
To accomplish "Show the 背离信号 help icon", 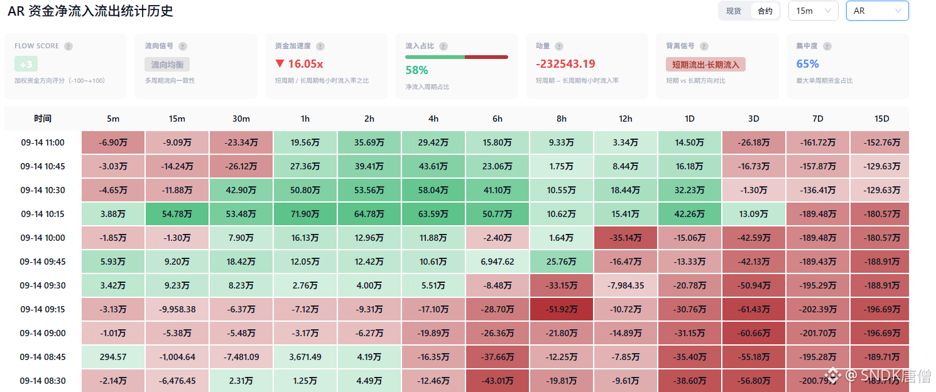I will pos(704,46).
